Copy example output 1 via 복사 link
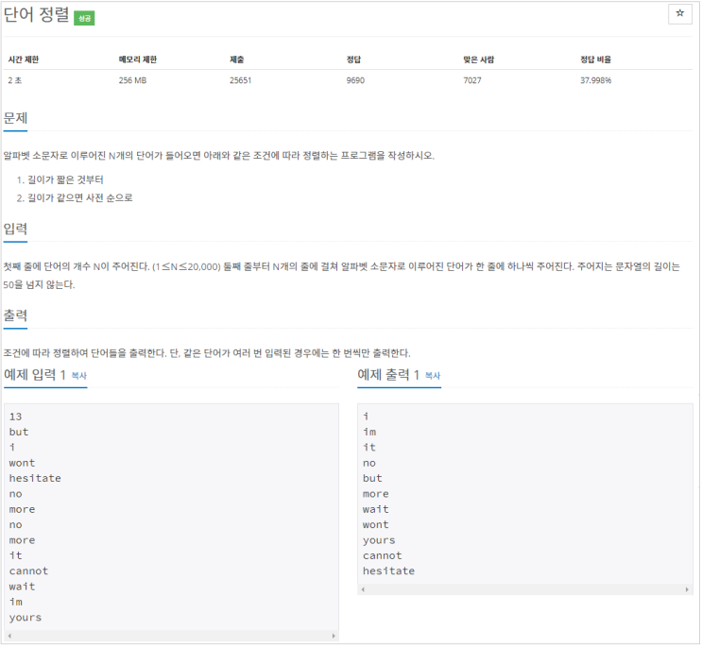This screenshot has width=702, height=647. tap(433, 375)
